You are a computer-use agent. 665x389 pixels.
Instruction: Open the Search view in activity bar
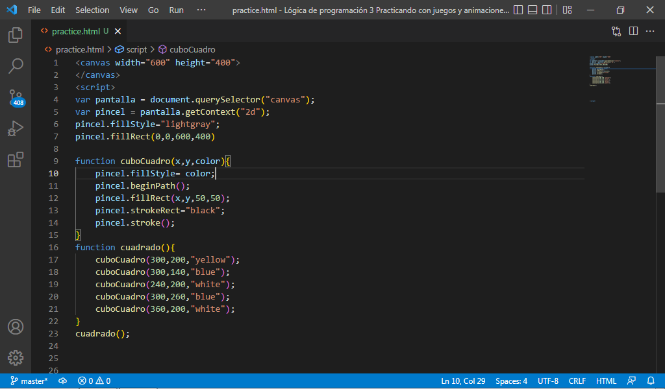click(x=16, y=66)
